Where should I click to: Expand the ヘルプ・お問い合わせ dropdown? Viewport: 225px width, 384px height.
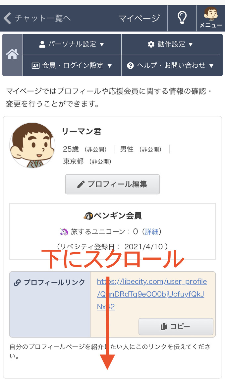point(171,65)
